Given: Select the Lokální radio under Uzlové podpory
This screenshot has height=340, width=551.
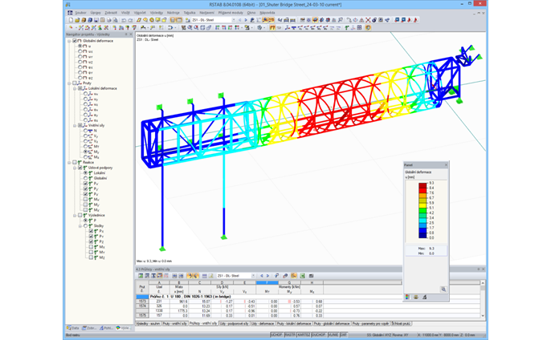Looking at the screenshot, I should pyautogui.click(x=85, y=173).
